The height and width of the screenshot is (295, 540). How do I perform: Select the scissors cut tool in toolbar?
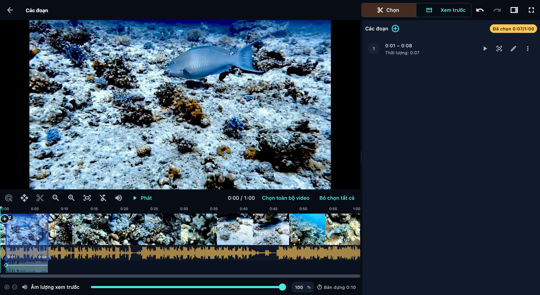[x=40, y=198]
